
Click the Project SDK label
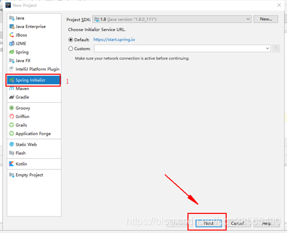point(79,20)
